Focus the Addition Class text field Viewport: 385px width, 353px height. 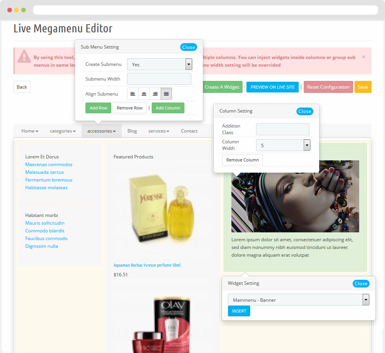pyautogui.click(x=283, y=129)
